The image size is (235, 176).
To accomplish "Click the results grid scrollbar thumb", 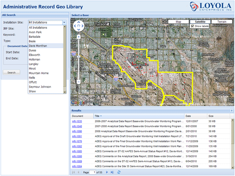I will coord(232,133).
